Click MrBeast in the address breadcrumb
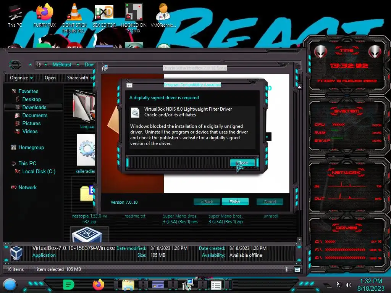 click(62, 64)
